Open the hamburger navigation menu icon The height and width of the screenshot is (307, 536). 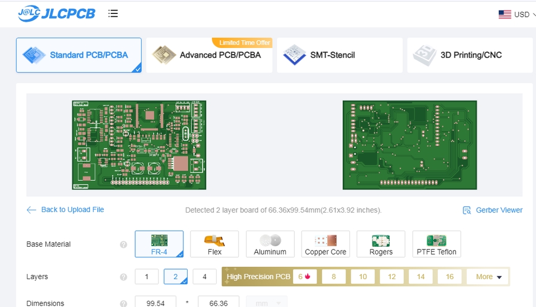[113, 13]
